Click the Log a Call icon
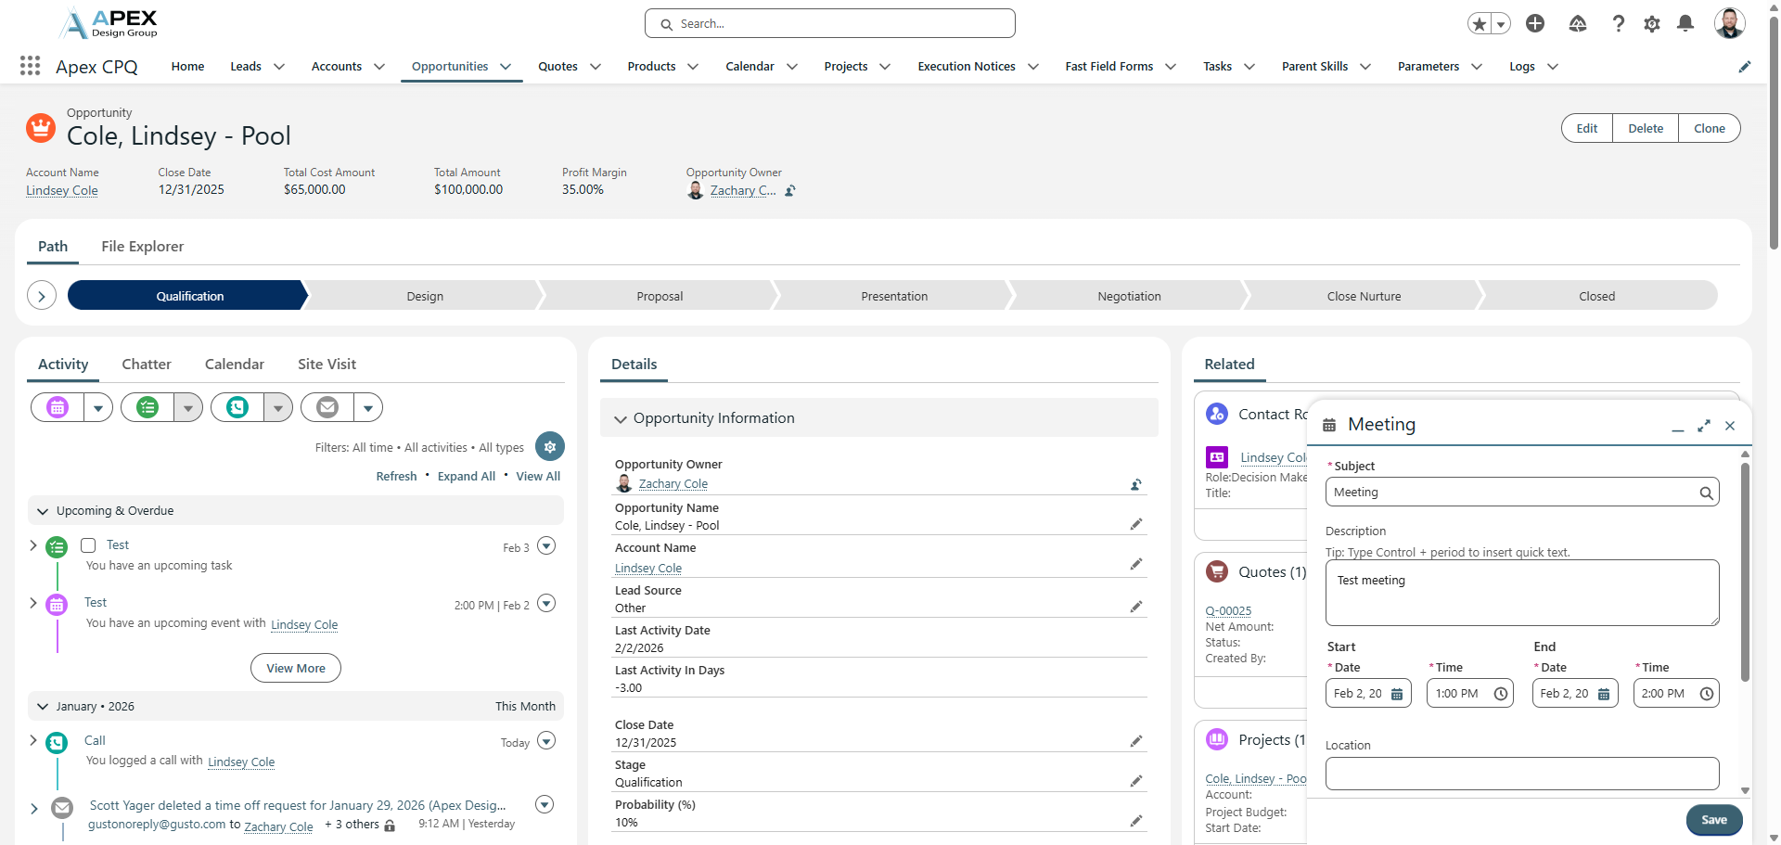 pos(238,407)
